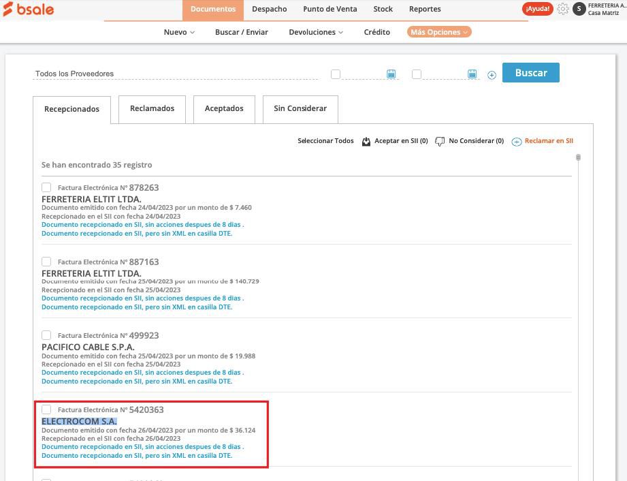Open the Punto de Venta menu

[x=330, y=9]
